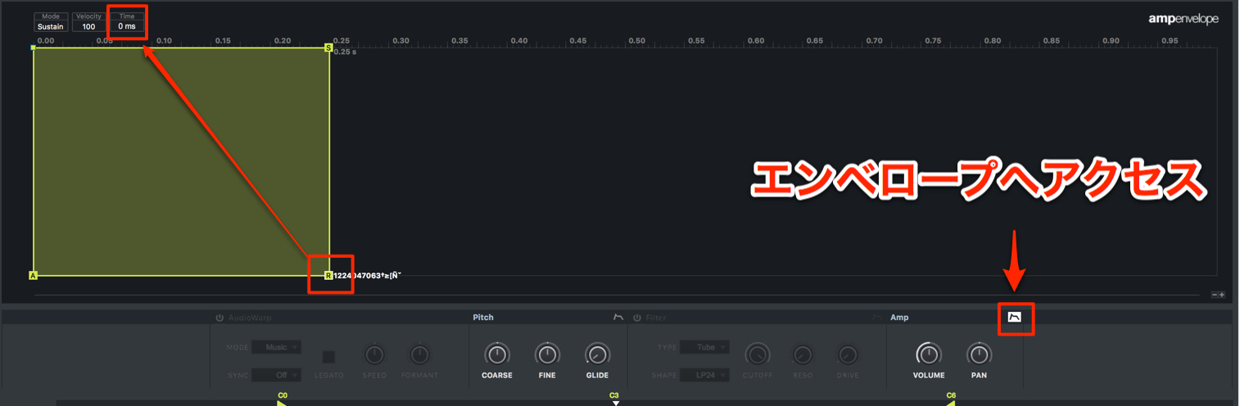
Task: Enable the LEGATO checkbox
Action: (328, 357)
